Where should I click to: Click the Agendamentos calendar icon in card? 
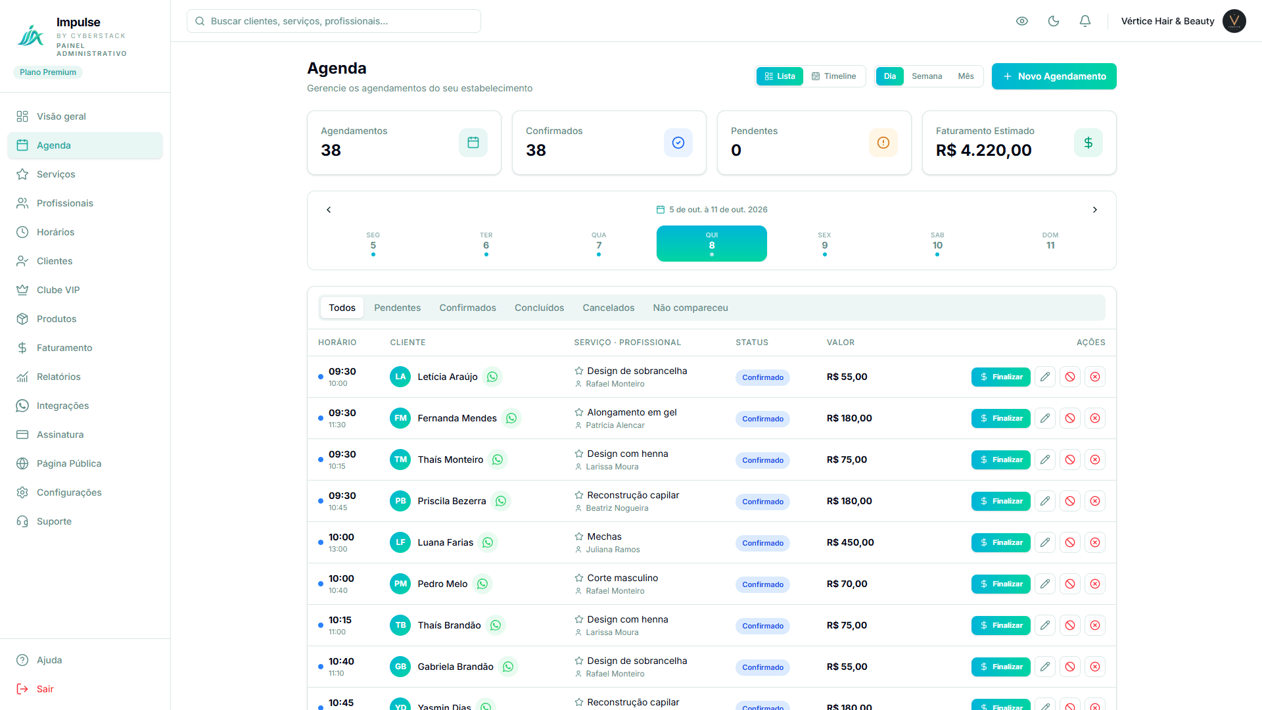pyautogui.click(x=473, y=143)
